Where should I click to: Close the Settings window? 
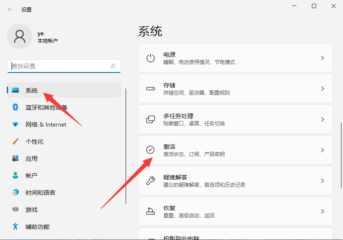pyautogui.click(x=333, y=6)
